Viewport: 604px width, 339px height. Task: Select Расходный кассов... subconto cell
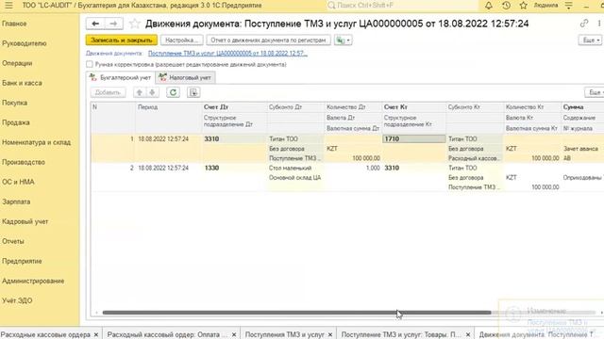tap(475, 158)
